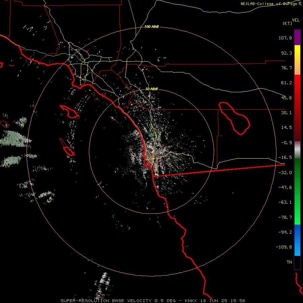Click the KNKX radar station identifier
The image size is (303, 303).
191,301
